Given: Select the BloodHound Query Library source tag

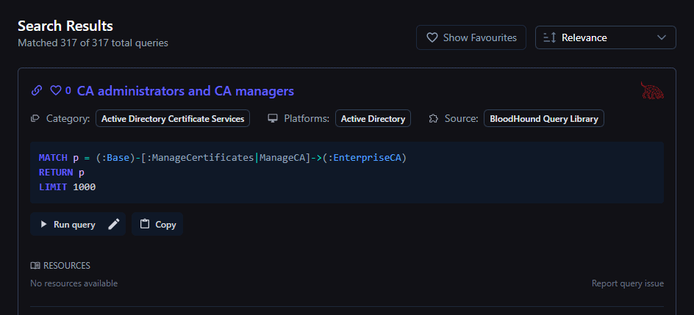Looking at the screenshot, I should (x=543, y=118).
